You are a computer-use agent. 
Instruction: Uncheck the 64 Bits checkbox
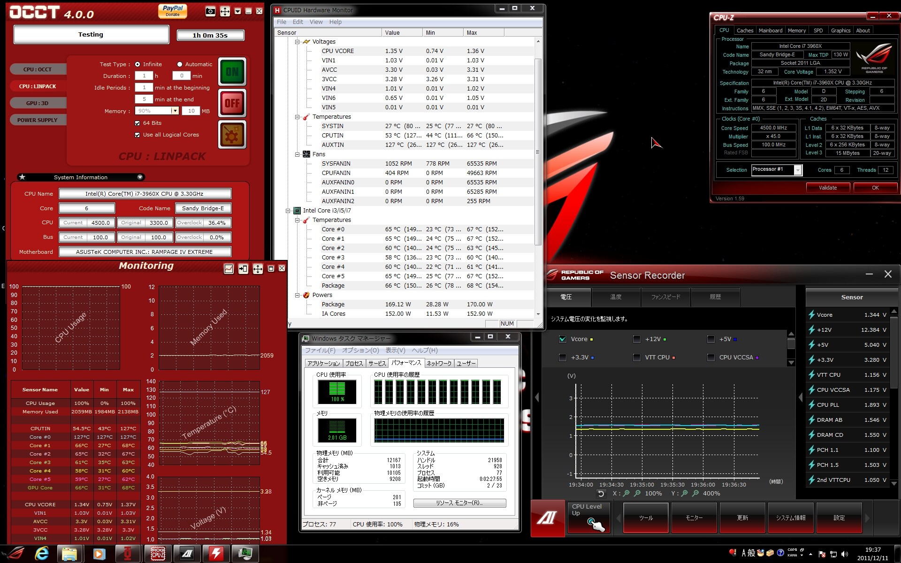click(137, 123)
